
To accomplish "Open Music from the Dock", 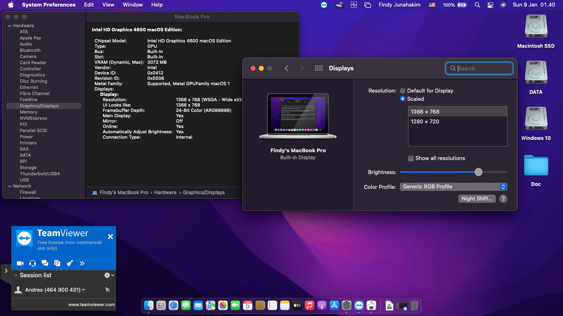I will tap(310, 305).
